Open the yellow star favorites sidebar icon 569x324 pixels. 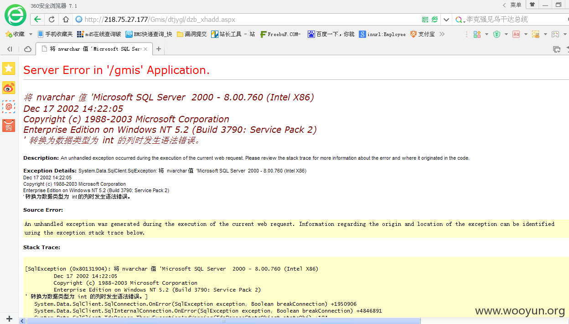(x=9, y=68)
